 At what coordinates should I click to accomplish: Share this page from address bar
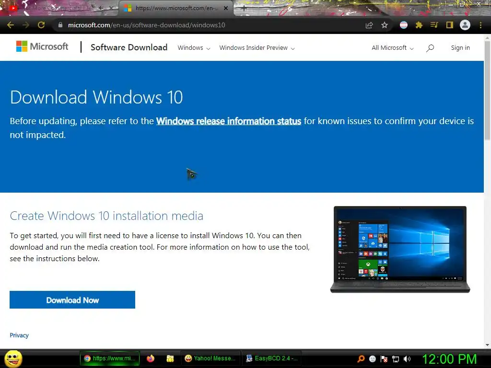369,25
